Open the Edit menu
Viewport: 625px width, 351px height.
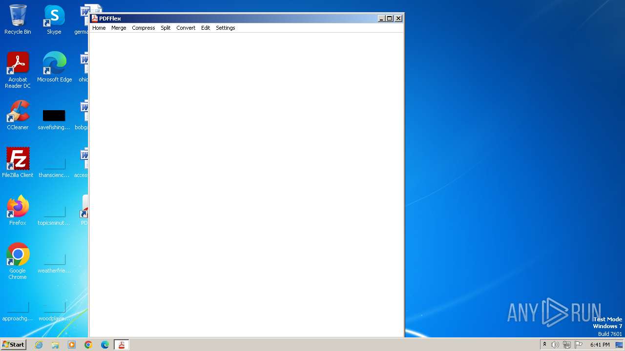click(x=206, y=28)
